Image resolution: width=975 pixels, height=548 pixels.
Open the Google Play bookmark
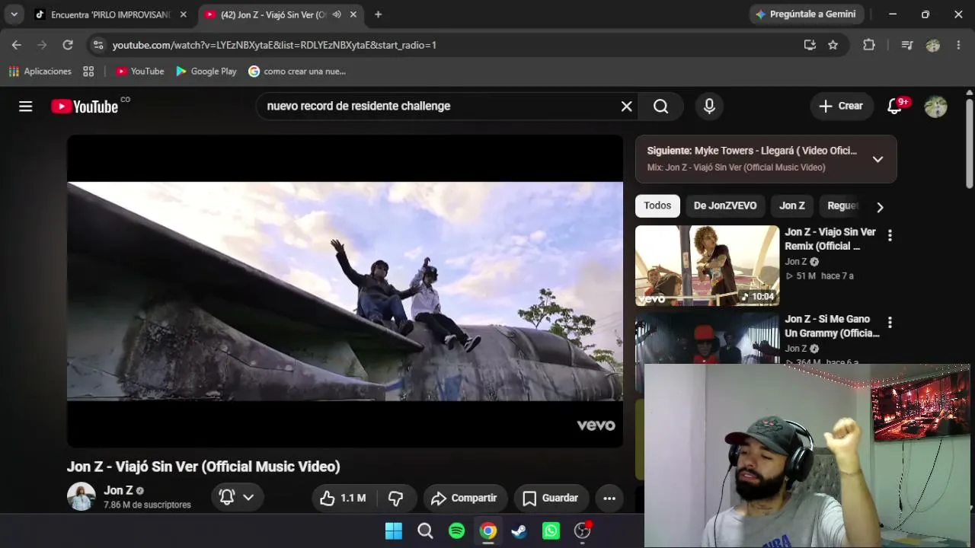(x=206, y=72)
